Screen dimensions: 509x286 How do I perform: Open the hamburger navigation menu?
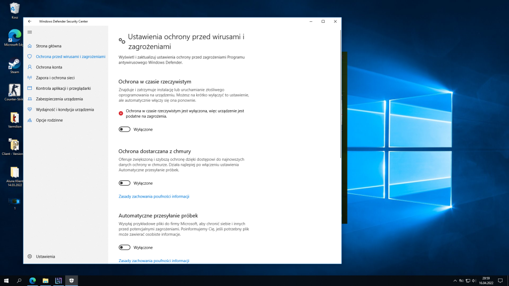[x=29, y=32]
